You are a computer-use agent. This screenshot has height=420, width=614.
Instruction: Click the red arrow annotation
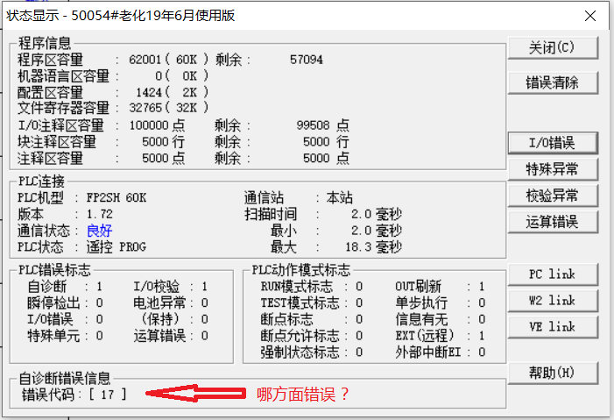[x=193, y=395]
